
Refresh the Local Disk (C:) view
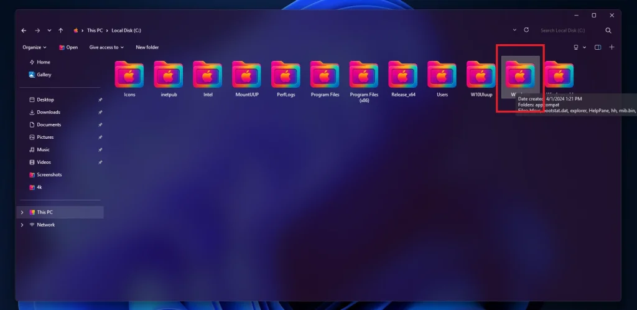[x=526, y=30]
